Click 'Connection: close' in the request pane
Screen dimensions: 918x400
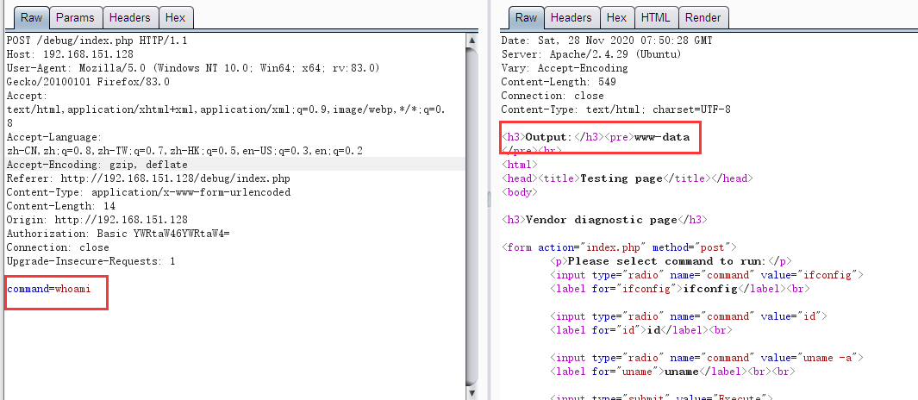point(58,247)
